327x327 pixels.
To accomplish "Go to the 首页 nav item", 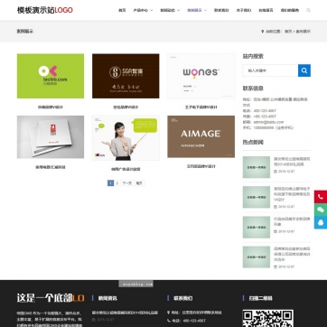I will click(122, 10).
